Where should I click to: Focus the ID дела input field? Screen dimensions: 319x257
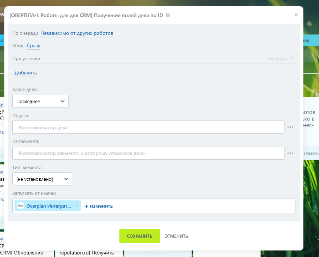(x=148, y=127)
